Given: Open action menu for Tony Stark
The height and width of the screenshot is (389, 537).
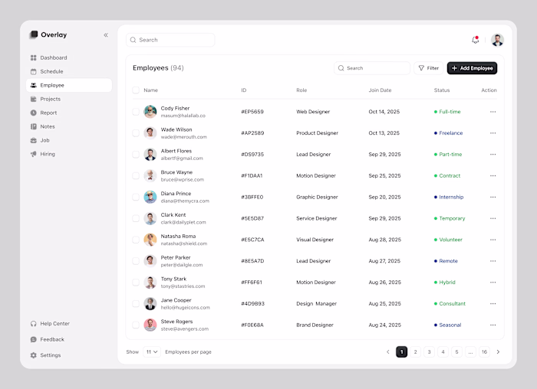Looking at the screenshot, I should 493,283.
